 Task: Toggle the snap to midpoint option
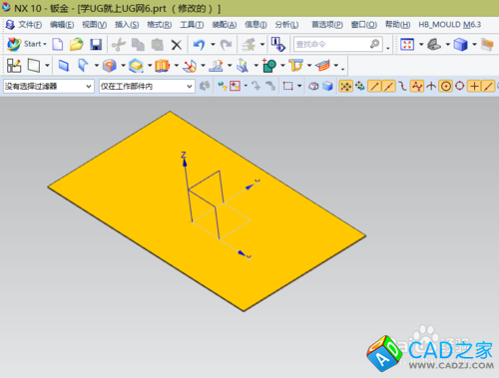click(x=388, y=87)
